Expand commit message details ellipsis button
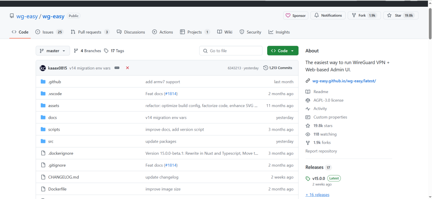This screenshot has width=432, height=199. coord(117,68)
